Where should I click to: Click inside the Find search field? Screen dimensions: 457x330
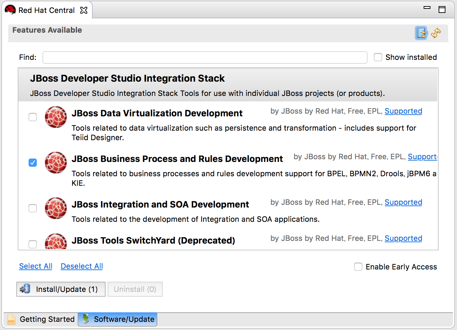[x=204, y=57]
